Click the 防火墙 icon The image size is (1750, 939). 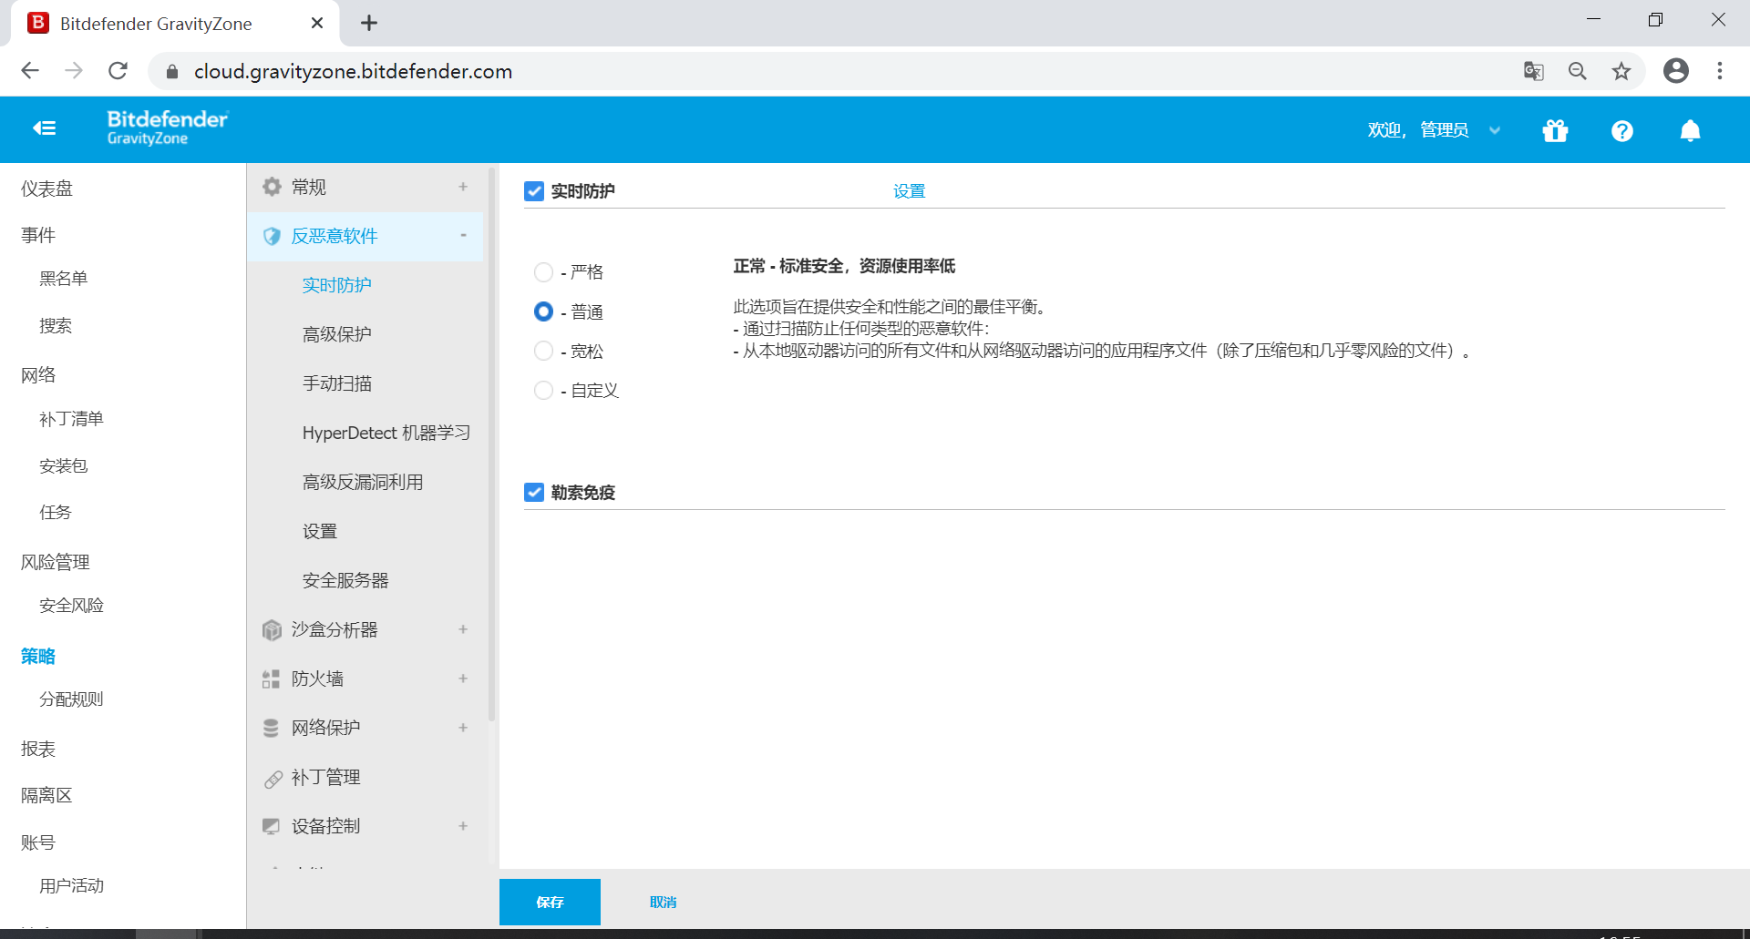pos(272,679)
